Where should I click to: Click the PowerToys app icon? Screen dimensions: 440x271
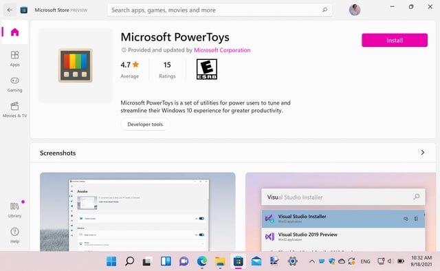(75, 65)
